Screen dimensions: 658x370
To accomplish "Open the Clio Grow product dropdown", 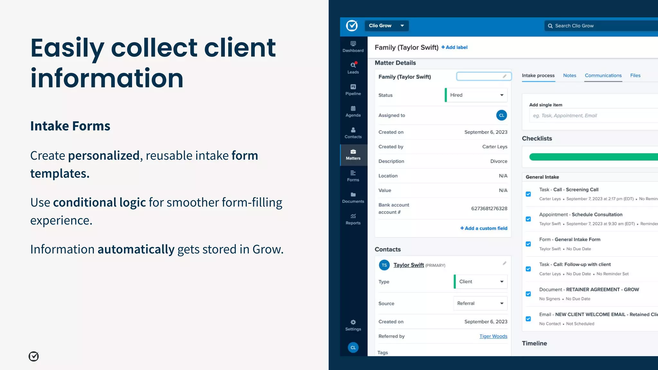I will [x=387, y=26].
